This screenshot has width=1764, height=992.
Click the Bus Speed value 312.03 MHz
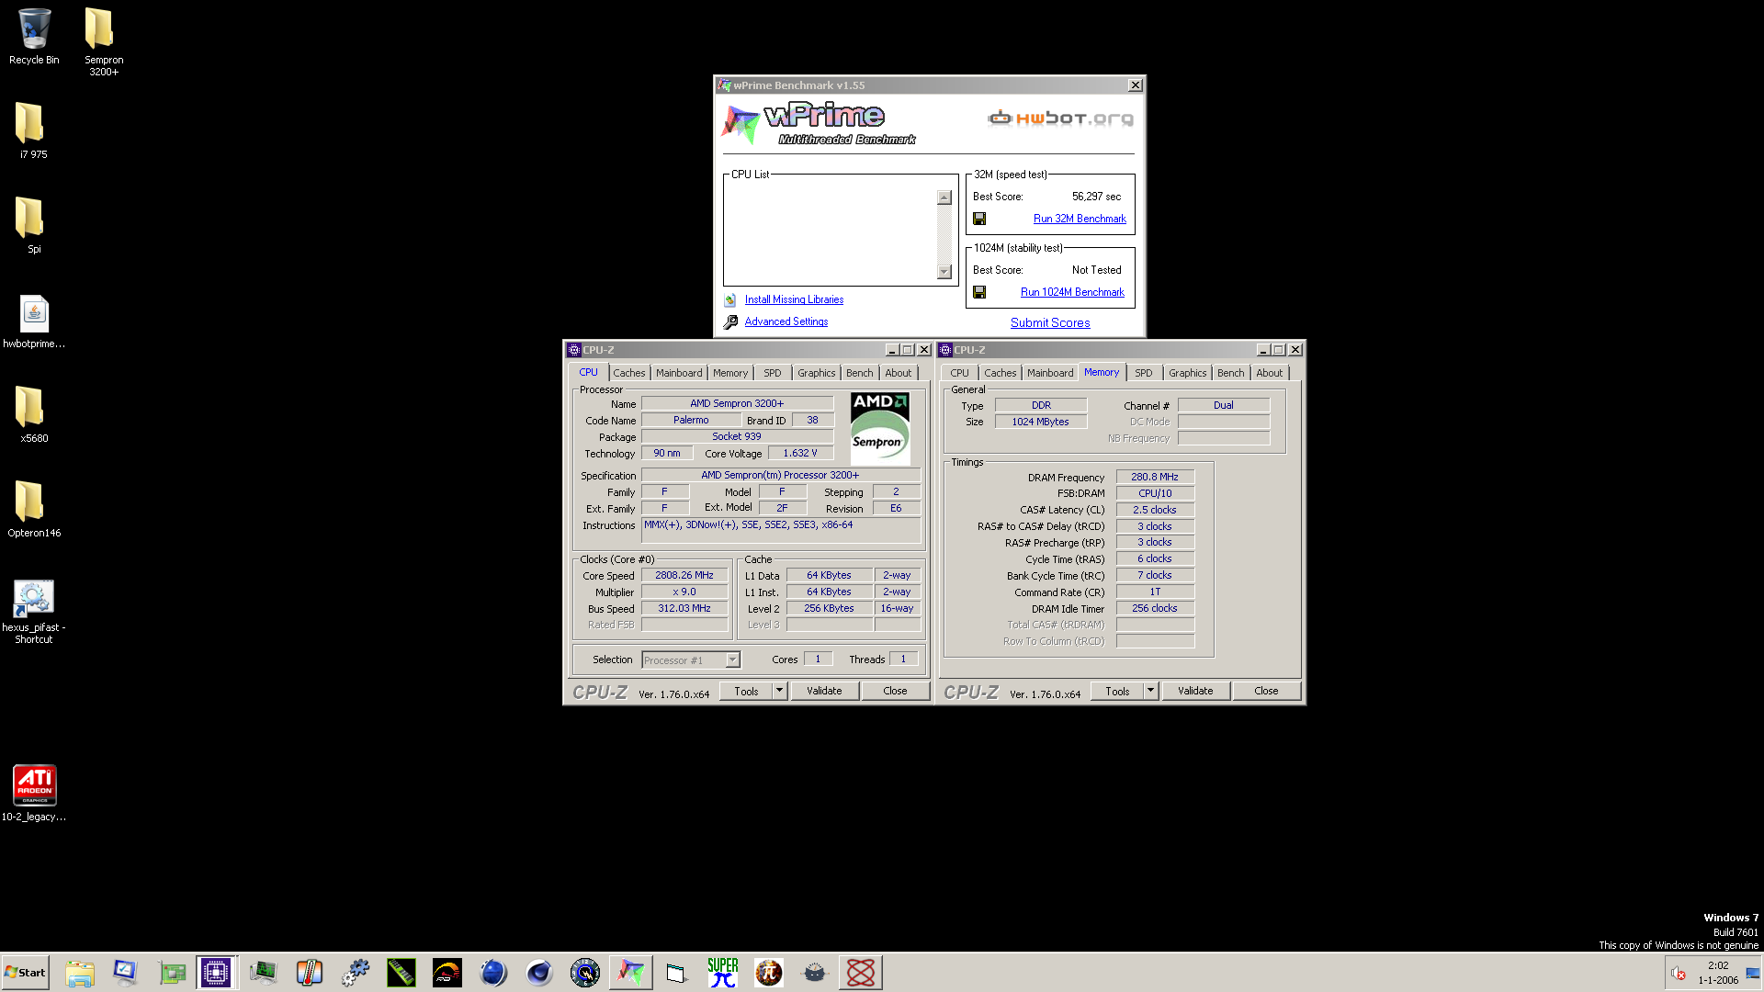[684, 608]
